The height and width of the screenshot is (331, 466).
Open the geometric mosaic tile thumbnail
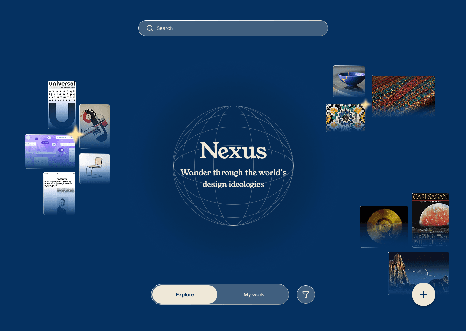tap(346, 118)
